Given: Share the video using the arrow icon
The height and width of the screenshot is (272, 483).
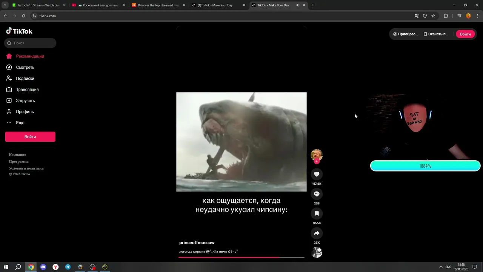Looking at the screenshot, I should [317, 233].
